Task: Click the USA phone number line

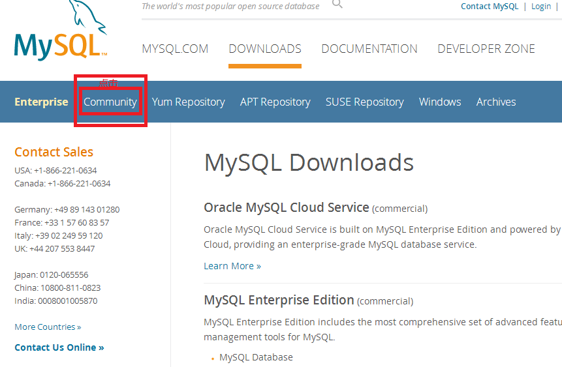Action: (x=55, y=170)
